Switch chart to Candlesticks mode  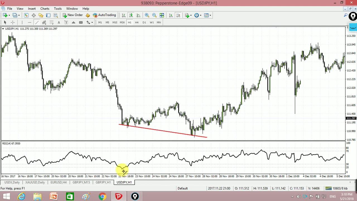click(x=131, y=15)
